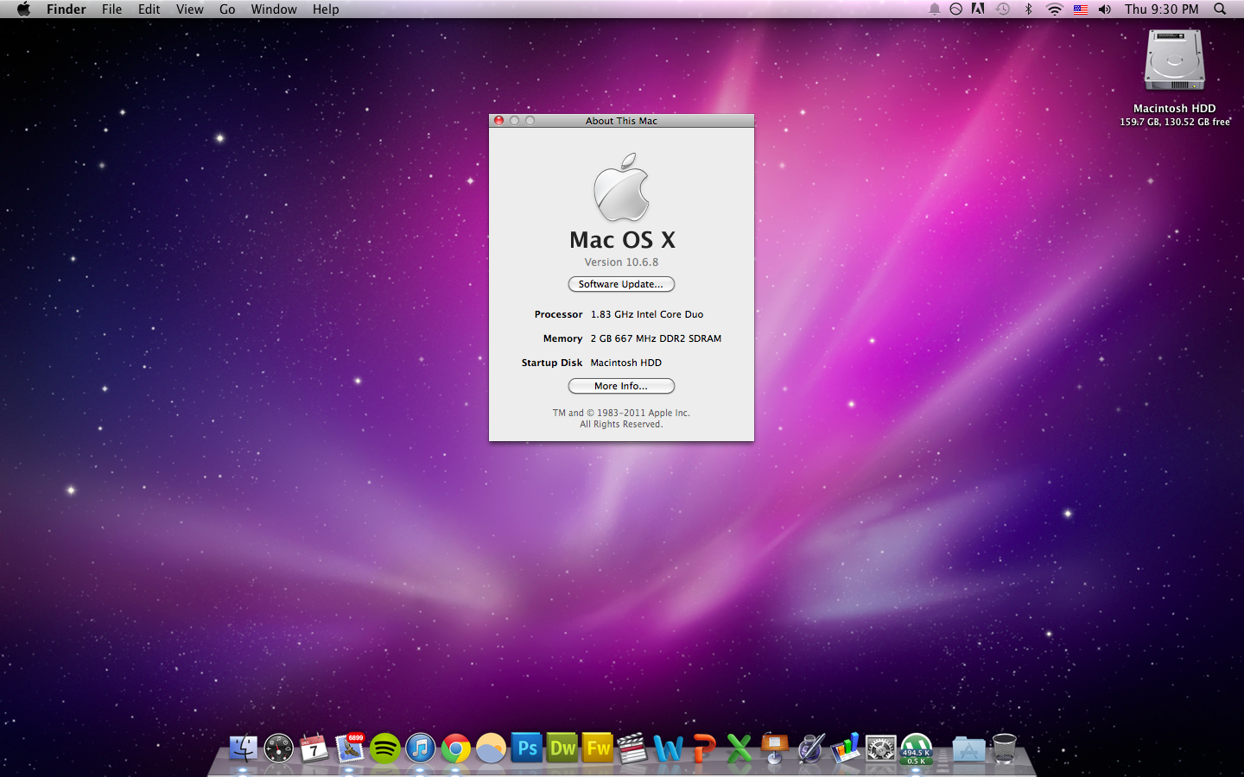The height and width of the screenshot is (777, 1244).
Task: Open the green uTorrent Dock icon
Action: coord(917,748)
